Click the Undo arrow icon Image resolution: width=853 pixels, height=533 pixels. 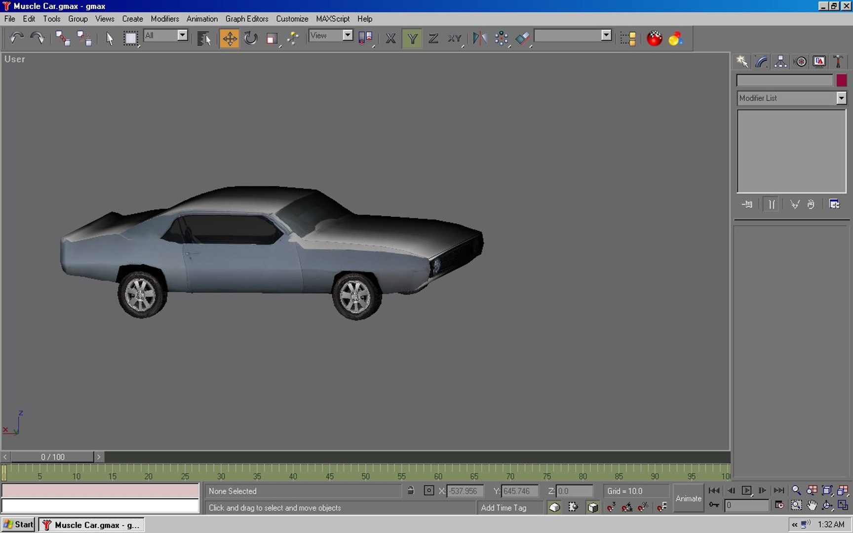tap(17, 38)
